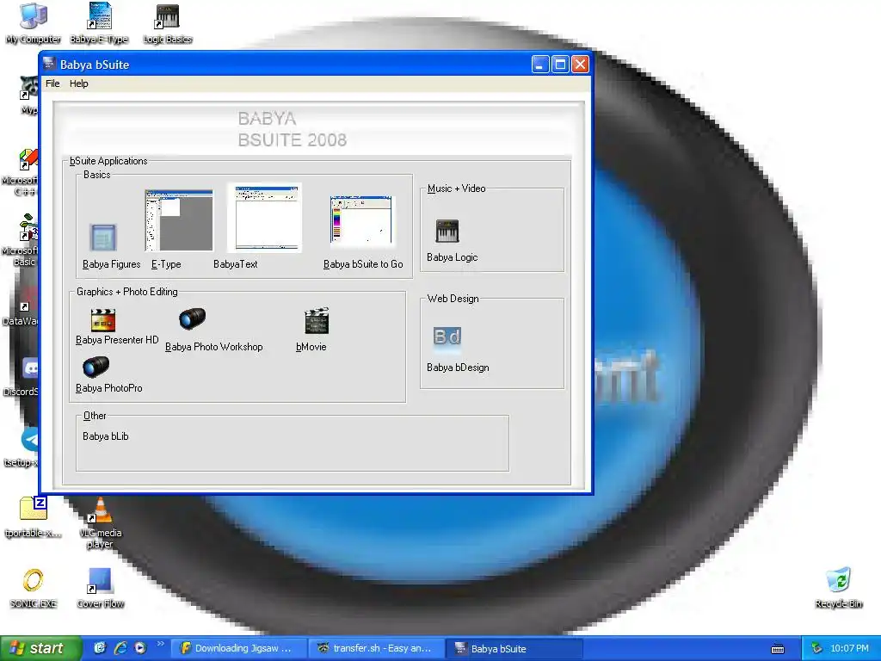Click the Babya bDesign label
This screenshot has width=881, height=661.
pos(458,368)
